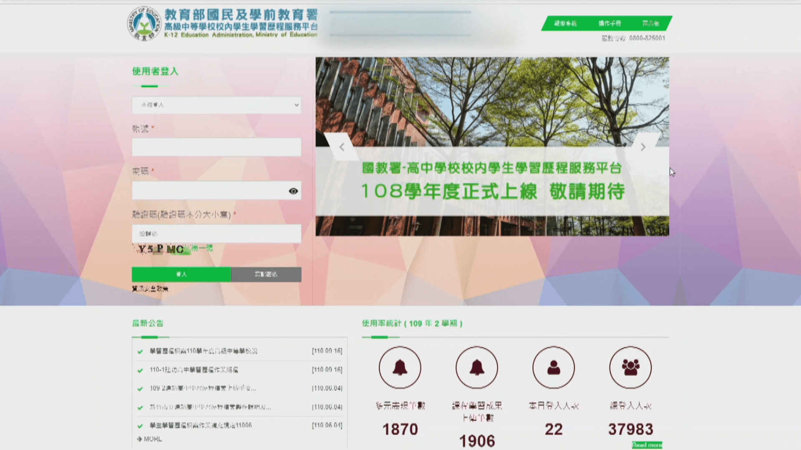Open the rightmost green top menu item
The width and height of the screenshot is (801, 450).
pyautogui.click(x=650, y=23)
